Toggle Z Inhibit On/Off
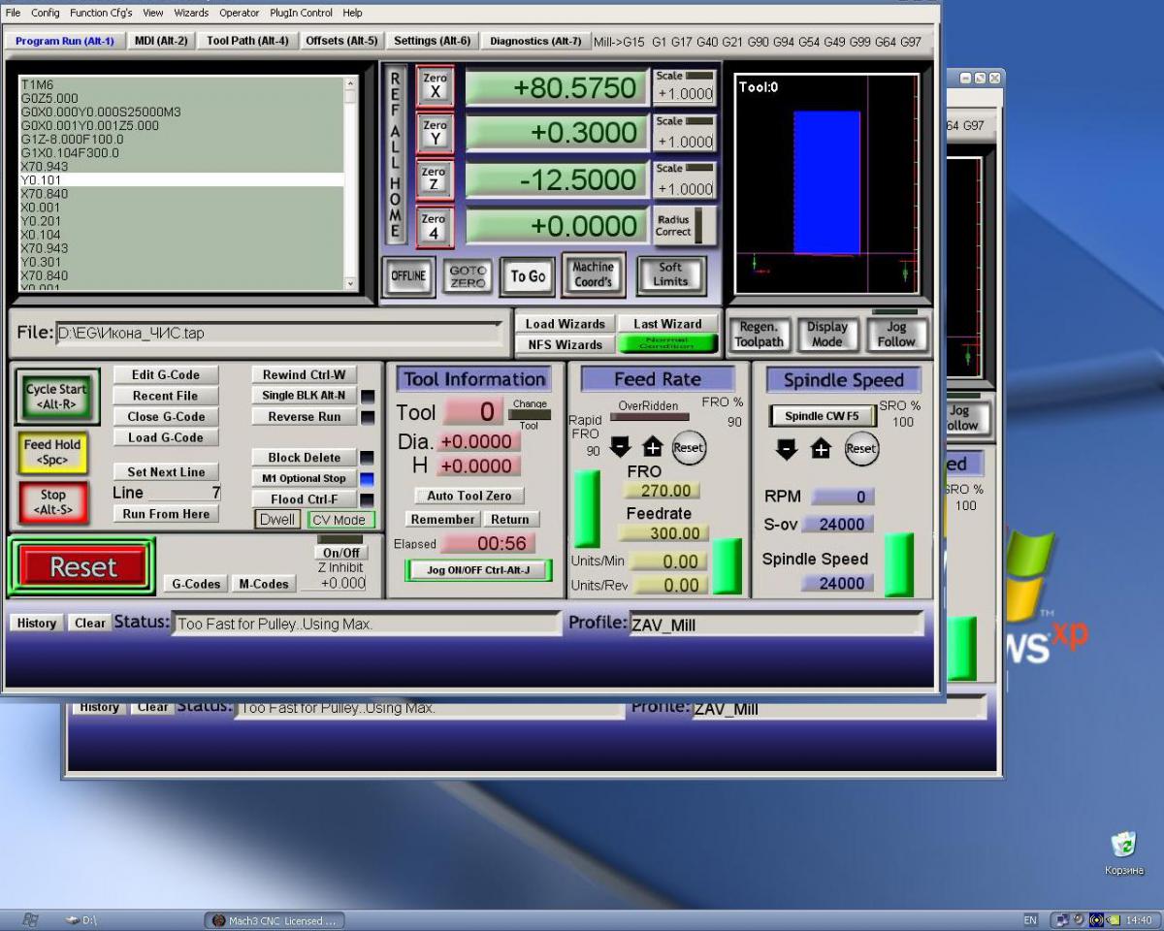 [x=340, y=552]
